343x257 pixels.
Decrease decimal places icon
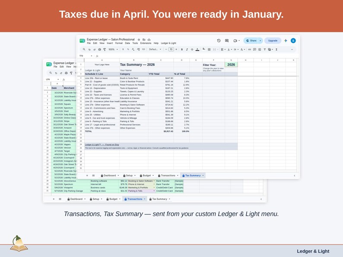pyautogui.click(x=133, y=49)
